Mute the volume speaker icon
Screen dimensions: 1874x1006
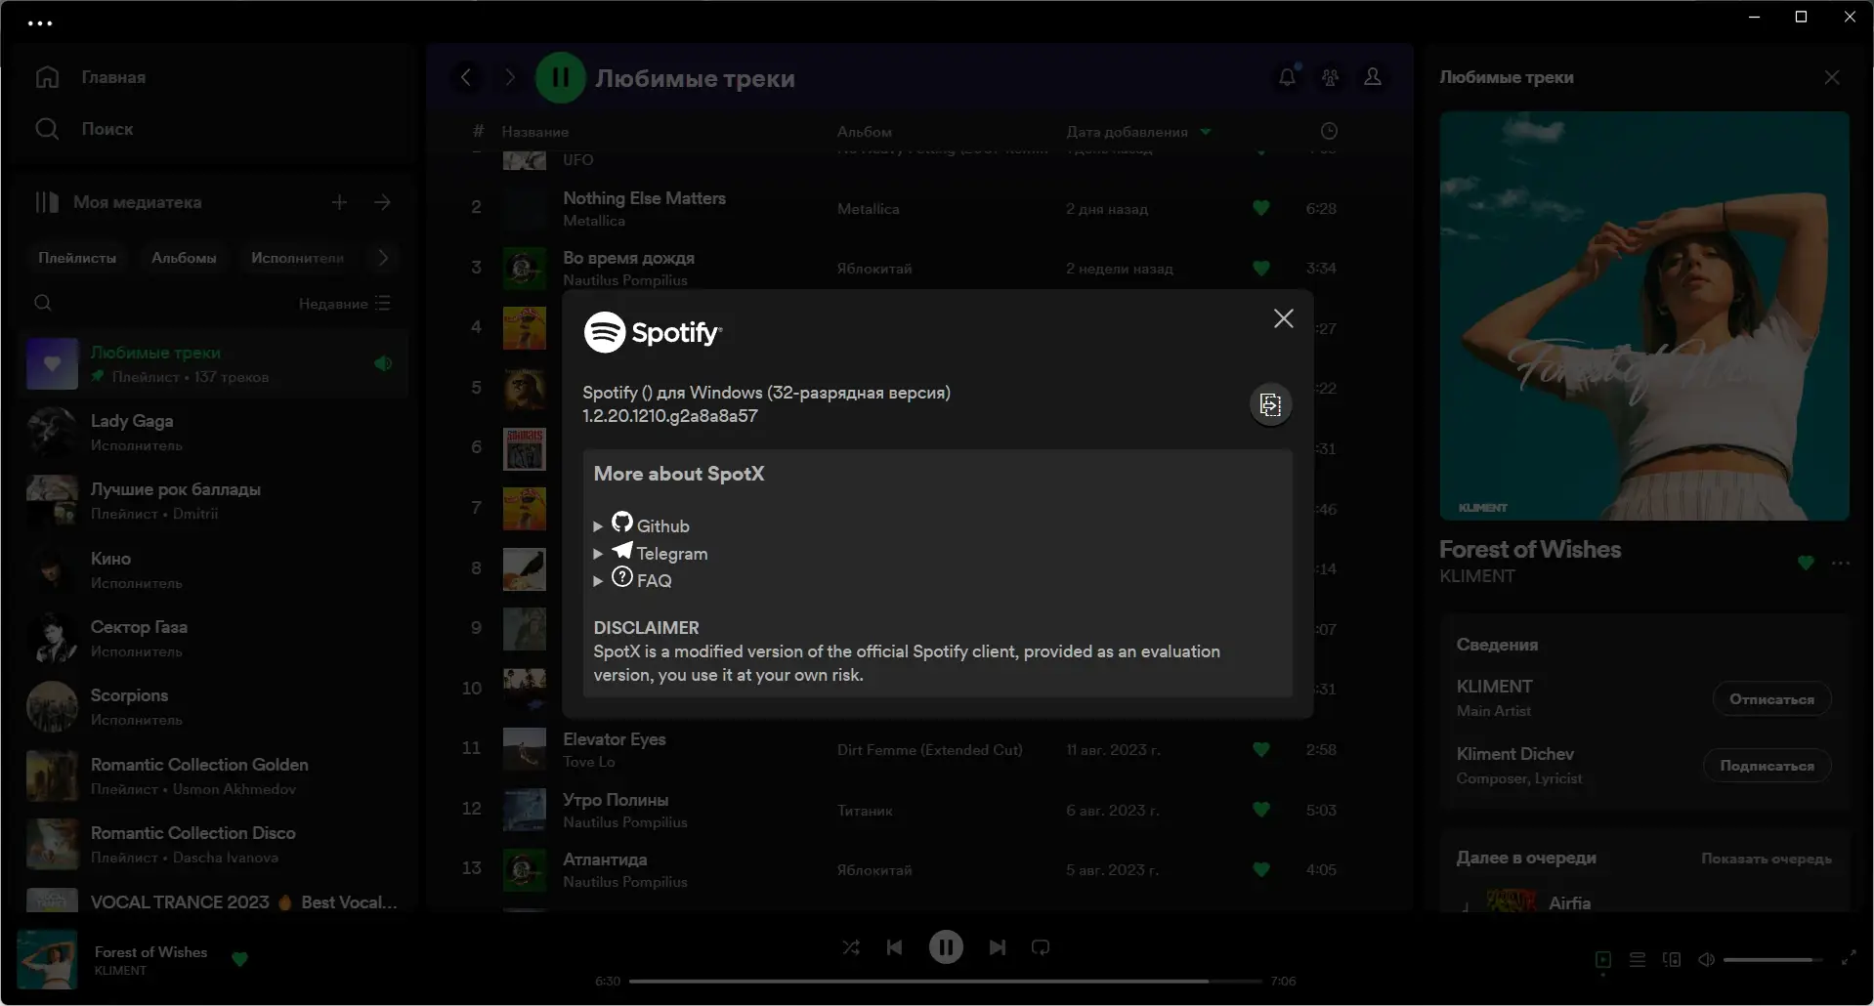pyautogui.click(x=1706, y=960)
